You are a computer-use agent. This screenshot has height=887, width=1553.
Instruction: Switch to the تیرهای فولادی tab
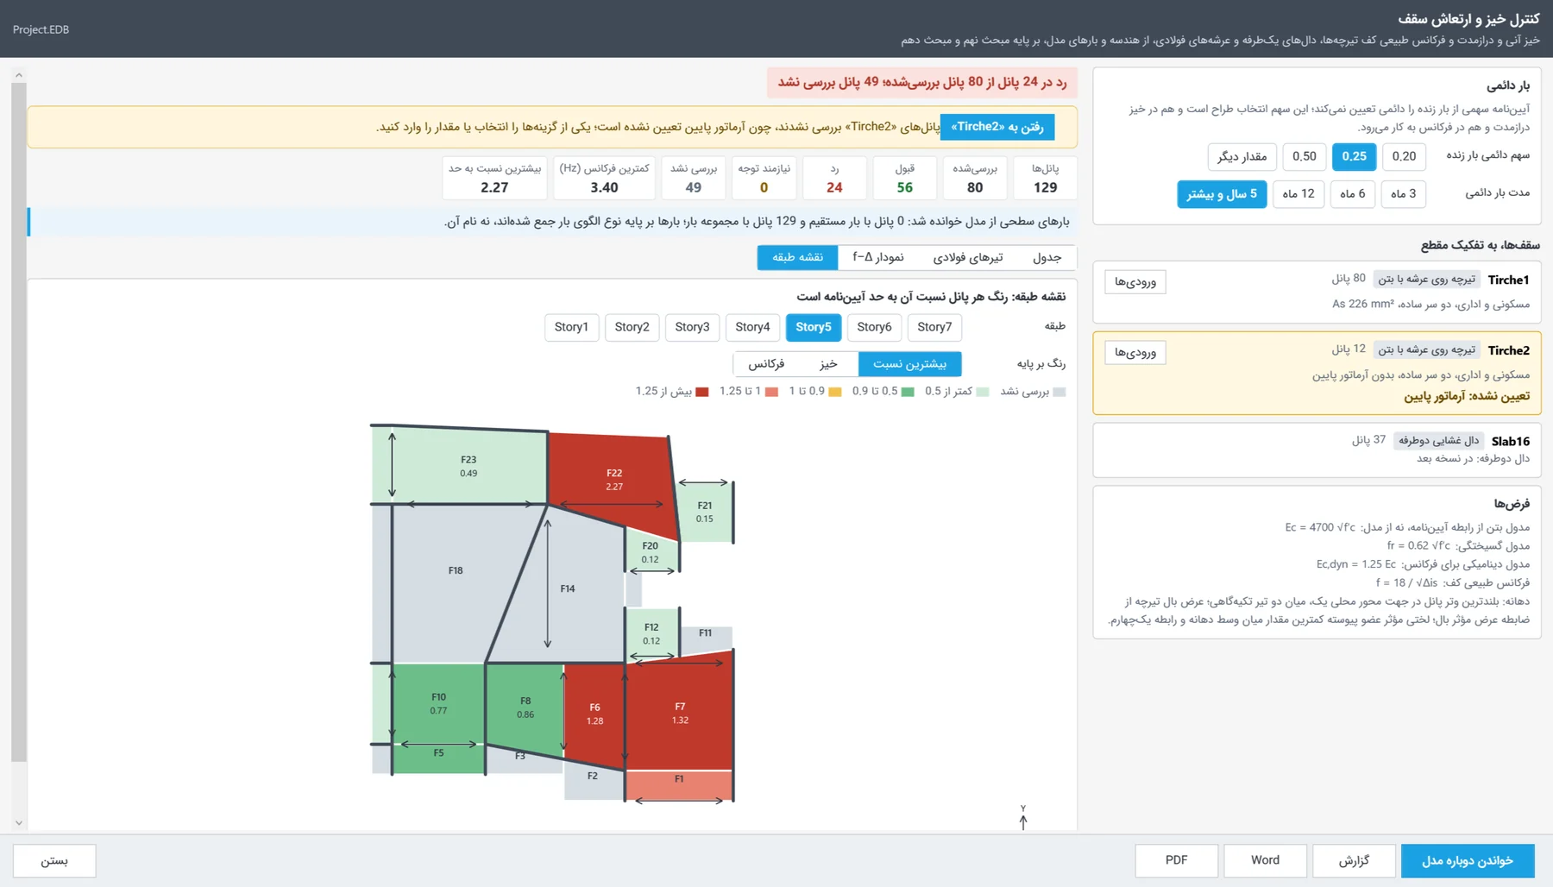[967, 257]
